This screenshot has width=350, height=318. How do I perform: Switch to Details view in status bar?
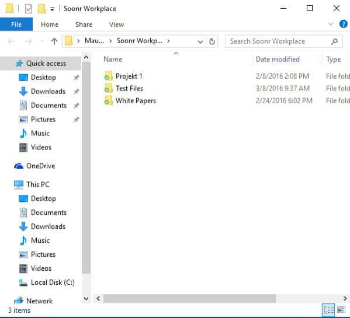[x=328, y=310]
